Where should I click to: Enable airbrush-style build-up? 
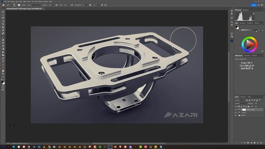point(72,5)
